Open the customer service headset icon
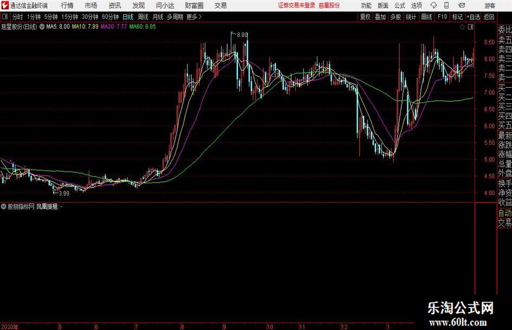This screenshot has height=330, width=512. coord(433,5)
